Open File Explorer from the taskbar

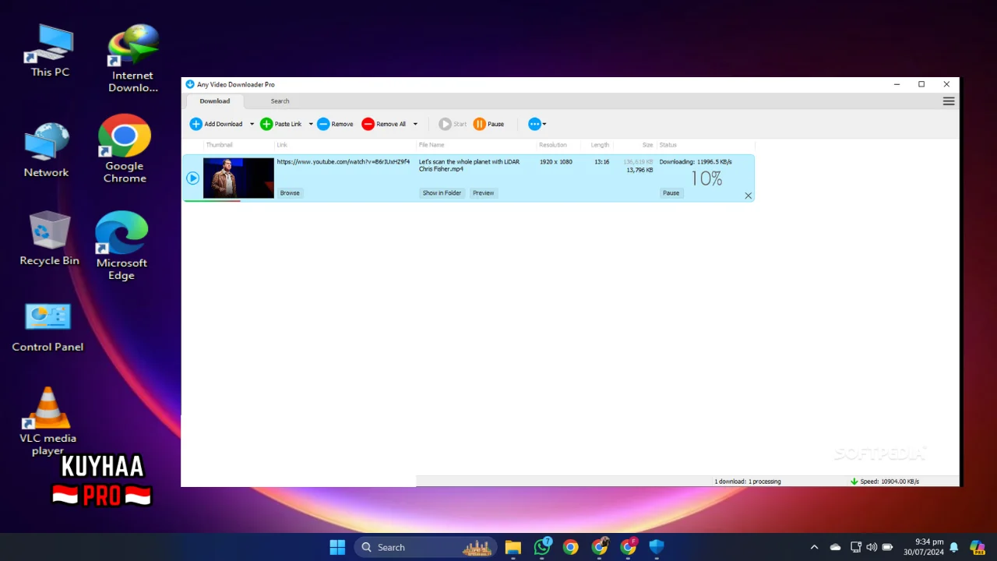click(x=513, y=547)
